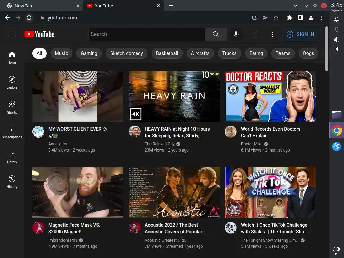This screenshot has height=258, width=344.
Task: Expand the tab search chevron
Action: click(x=296, y=6)
